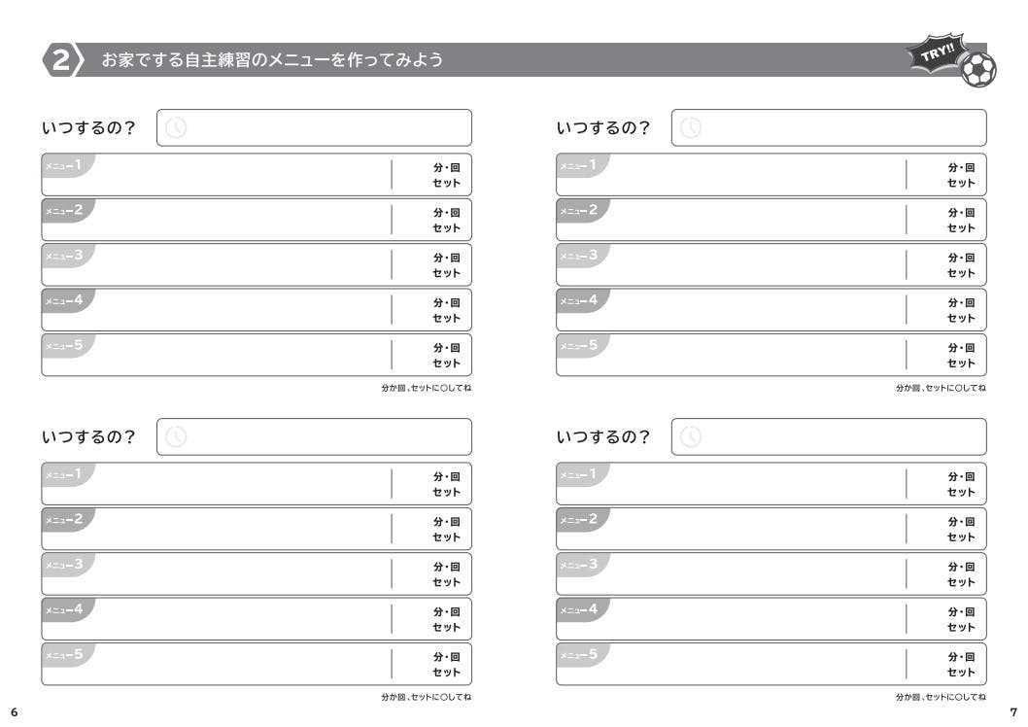Image resolution: width=1028 pixels, height=727 pixels.
Task: Click the clock icon in page 6's upper form
Action: click(176, 128)
